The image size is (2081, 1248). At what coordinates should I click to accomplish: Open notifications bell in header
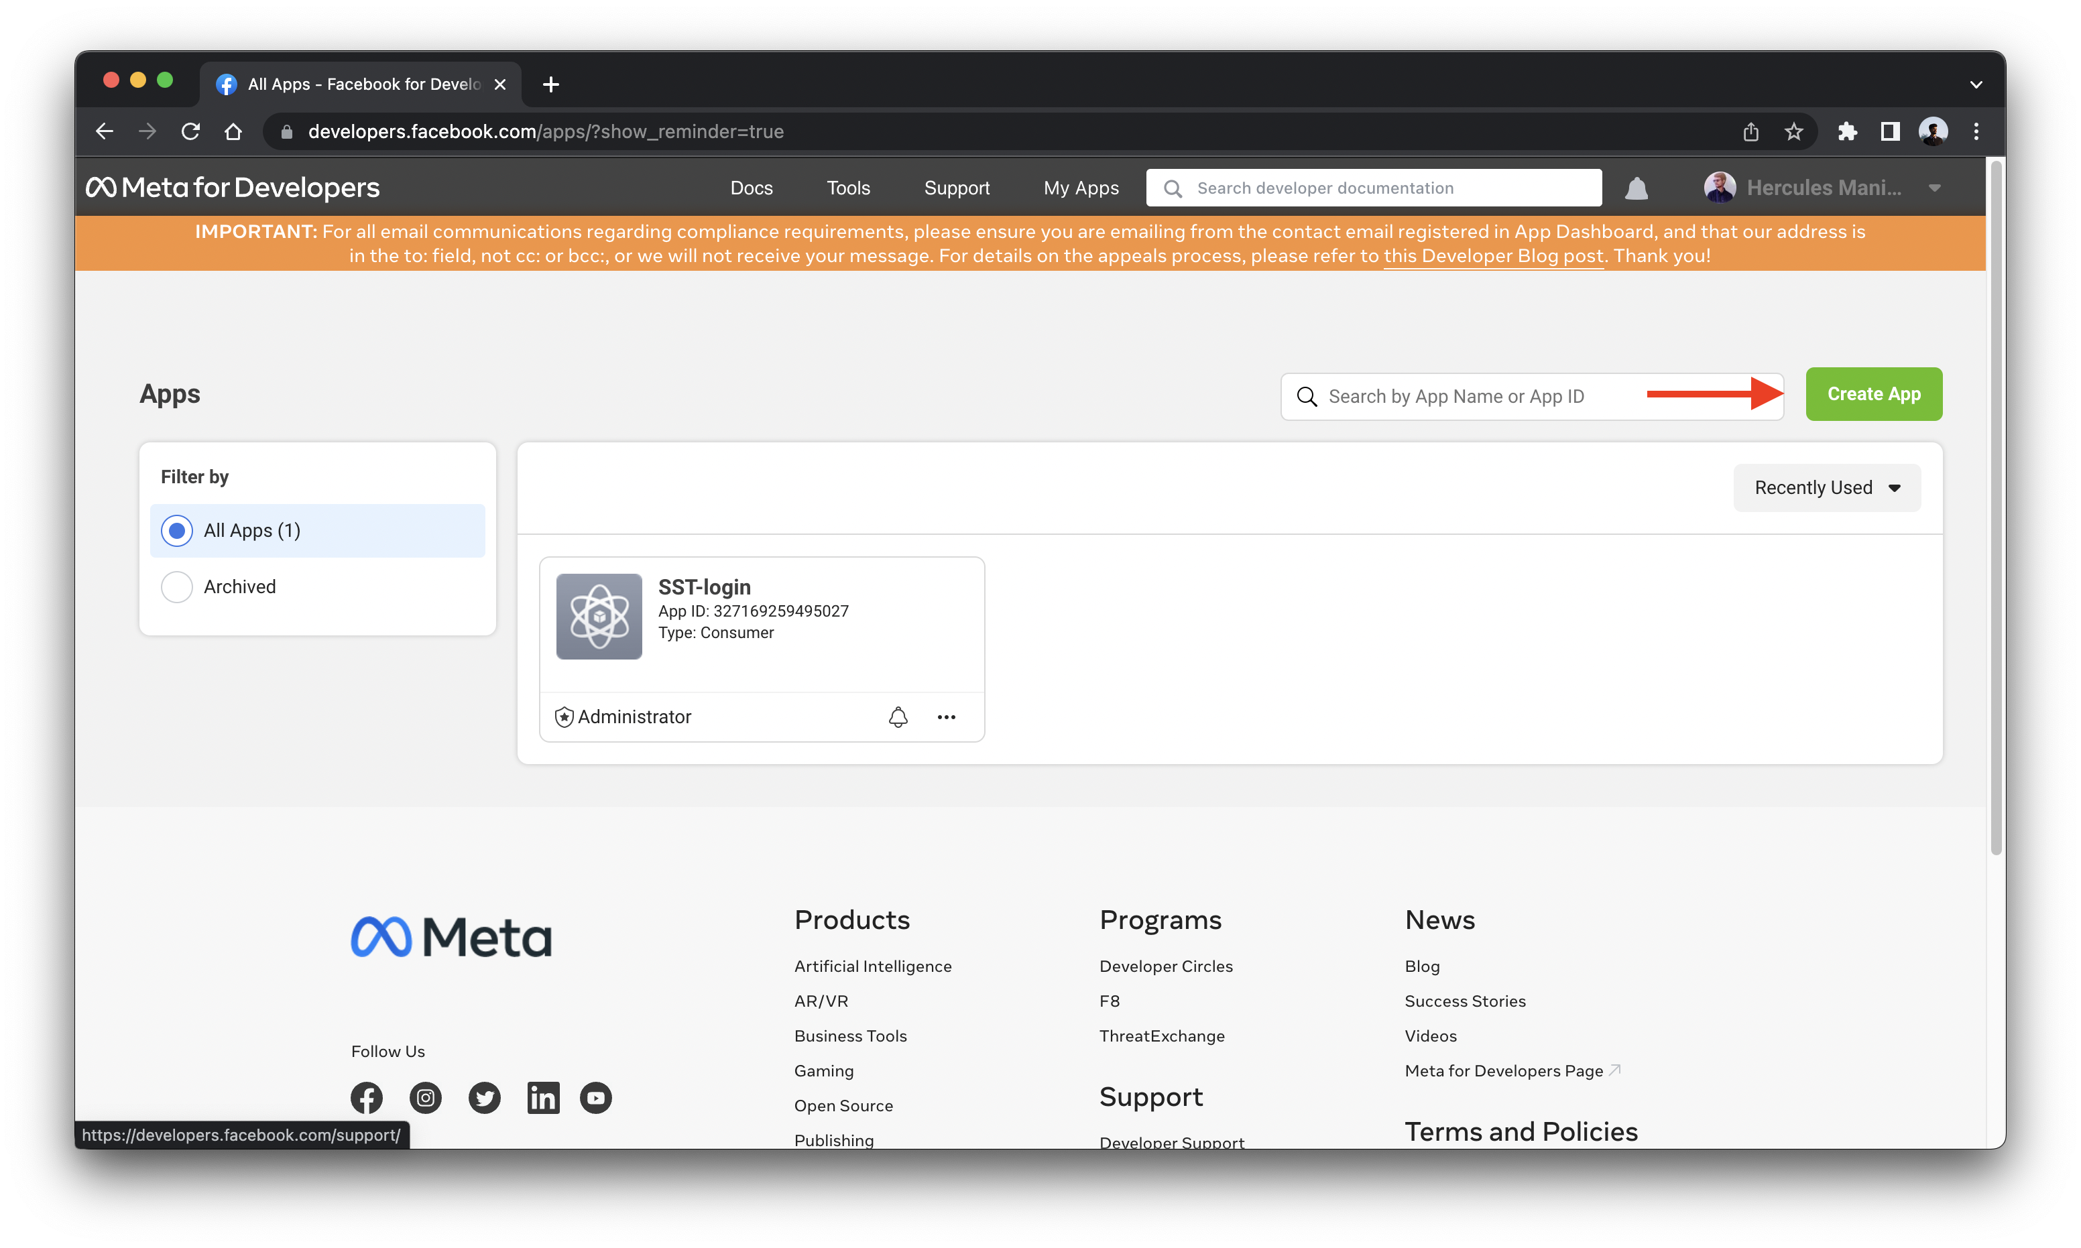tap(1636, 188)
